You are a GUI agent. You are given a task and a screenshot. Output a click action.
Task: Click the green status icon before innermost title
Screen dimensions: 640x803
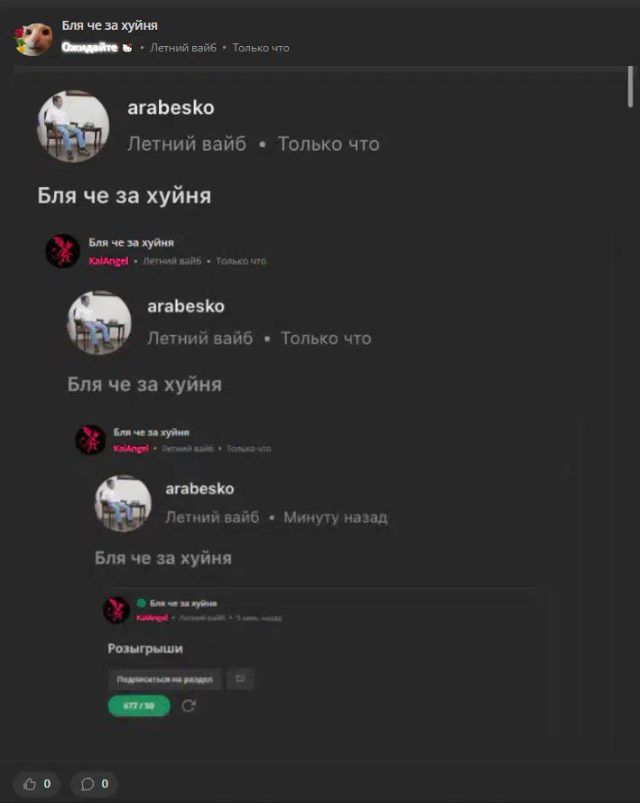[141, 602]
